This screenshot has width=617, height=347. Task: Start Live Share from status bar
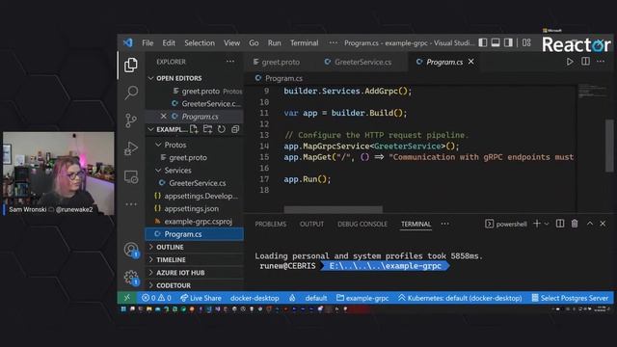[201, 298]
